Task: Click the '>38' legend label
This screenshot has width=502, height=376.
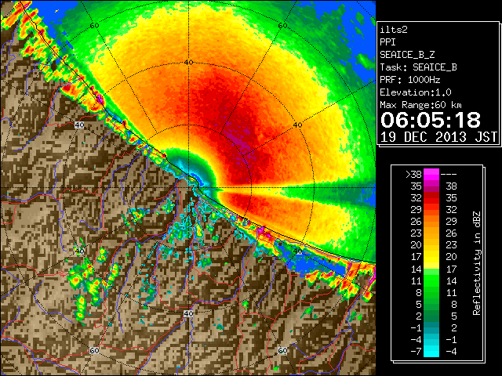Action: tap(413, 175)
